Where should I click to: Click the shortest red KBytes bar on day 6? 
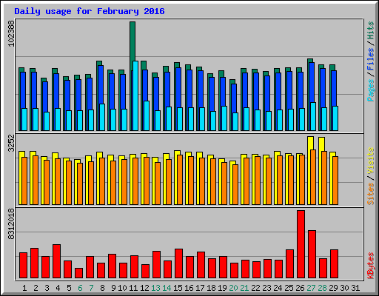tap(78, 273)
